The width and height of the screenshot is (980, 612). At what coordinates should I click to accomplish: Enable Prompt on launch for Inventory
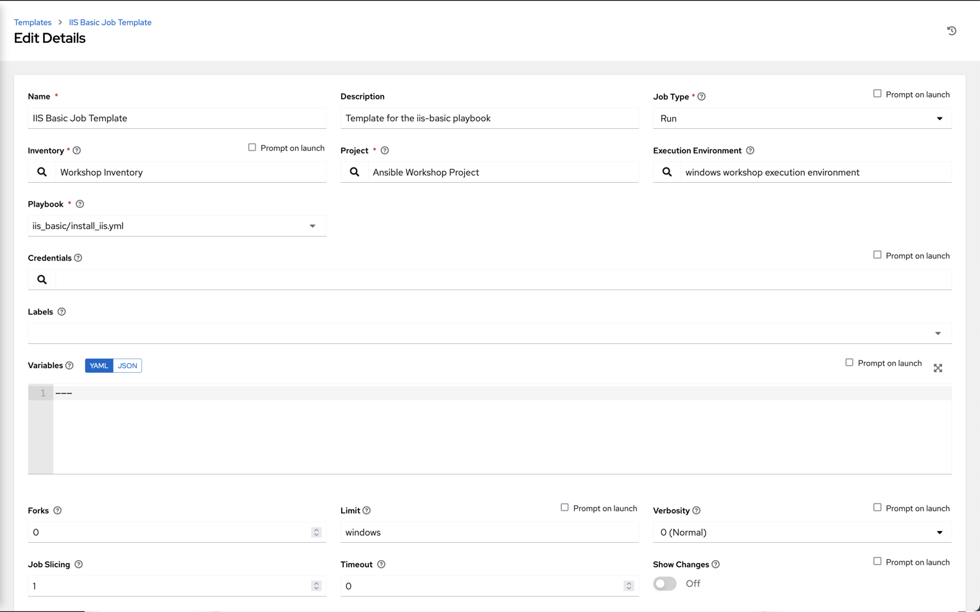(252, 148)
